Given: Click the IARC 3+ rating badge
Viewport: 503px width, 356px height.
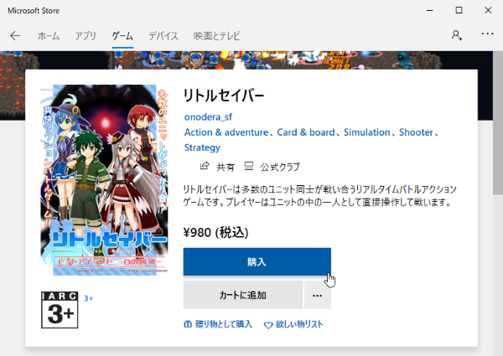Looking at the screenshot, I should click(x=60, y=310).
